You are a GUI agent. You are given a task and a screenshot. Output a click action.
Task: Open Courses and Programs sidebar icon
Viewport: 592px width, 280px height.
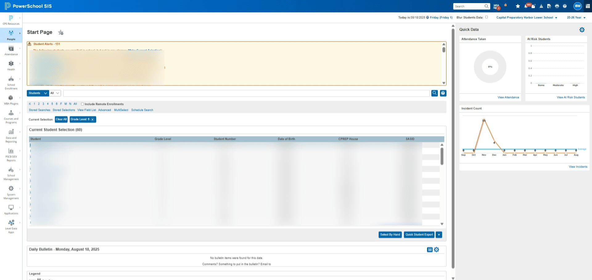11,117
